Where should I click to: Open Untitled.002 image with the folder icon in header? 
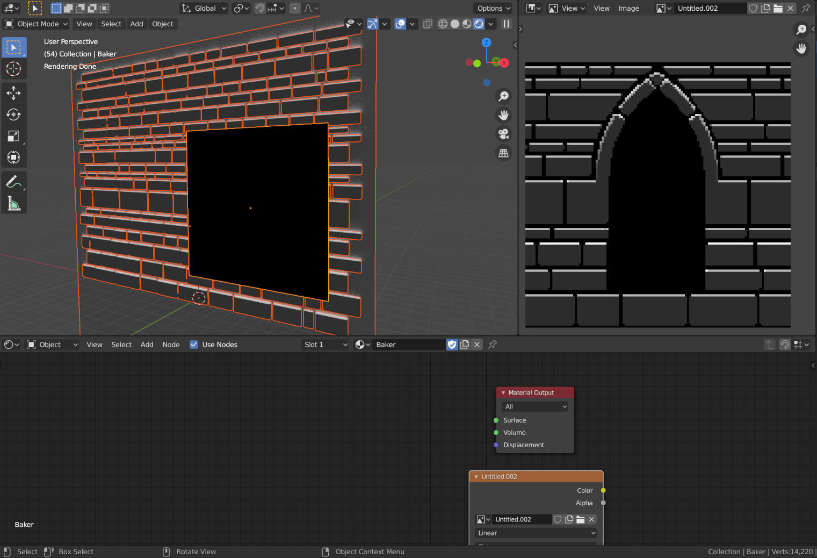point(778,8)
